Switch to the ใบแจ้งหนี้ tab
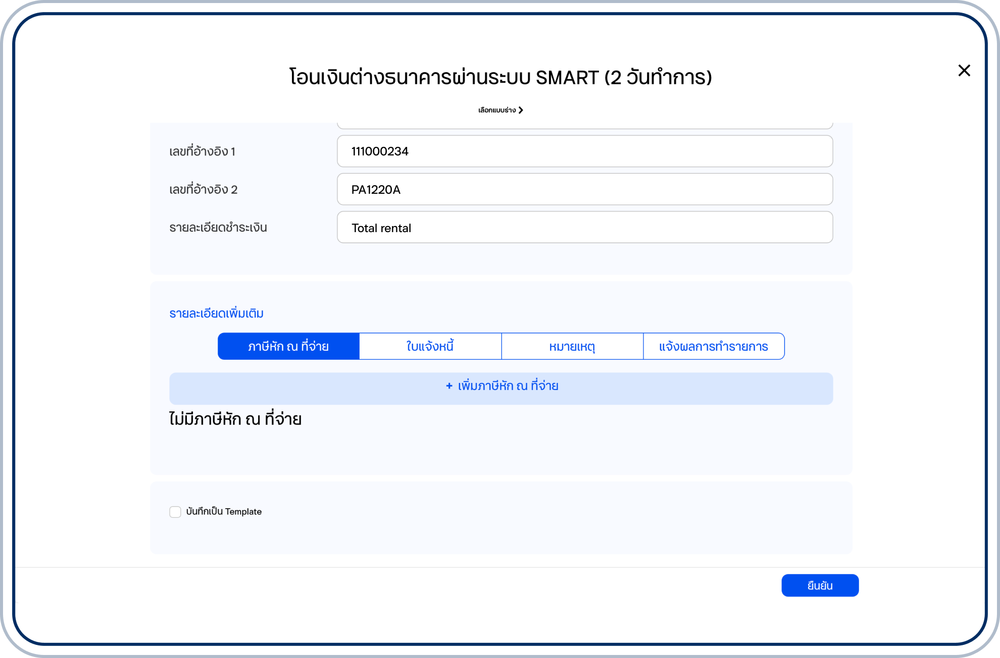The image size is (1000, 658). [x=430, y=347]
